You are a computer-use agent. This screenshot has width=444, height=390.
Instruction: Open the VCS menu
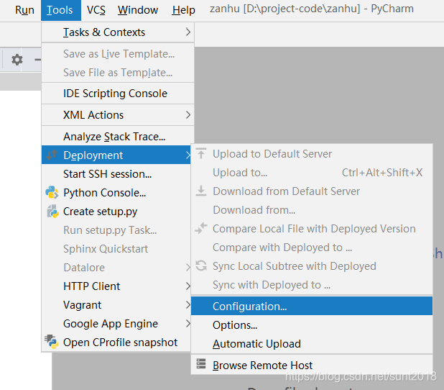click(x=96, y=10)
